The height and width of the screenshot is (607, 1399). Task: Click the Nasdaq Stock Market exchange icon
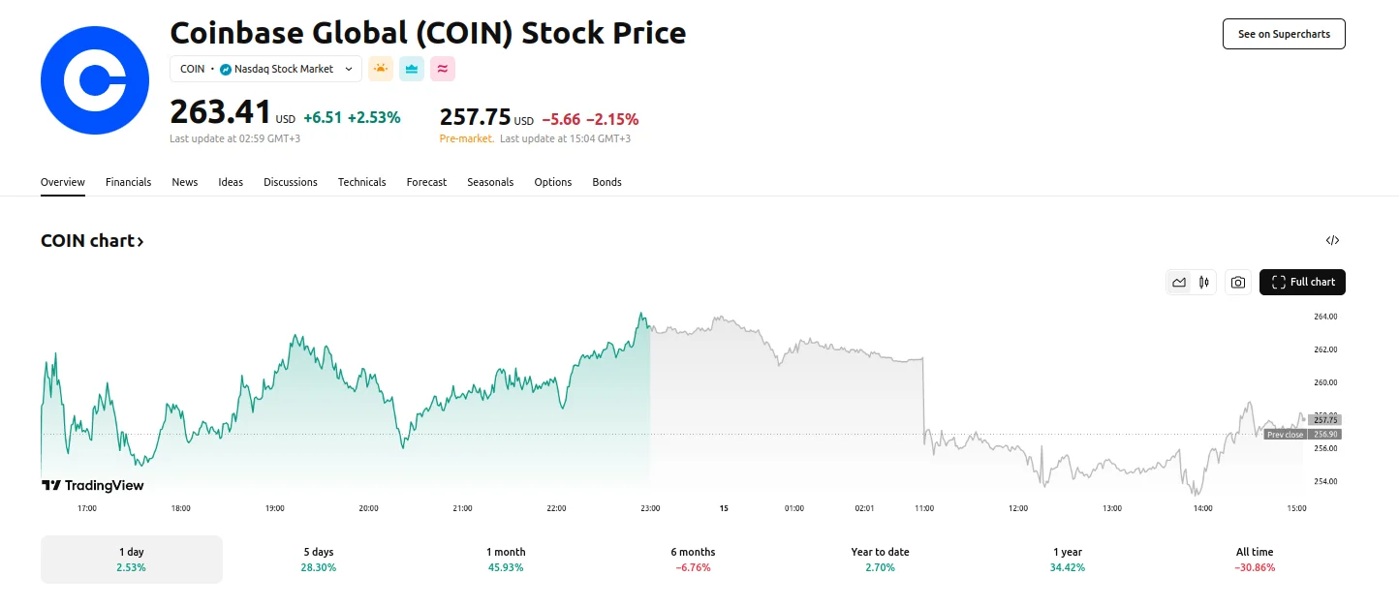[226, 70]
